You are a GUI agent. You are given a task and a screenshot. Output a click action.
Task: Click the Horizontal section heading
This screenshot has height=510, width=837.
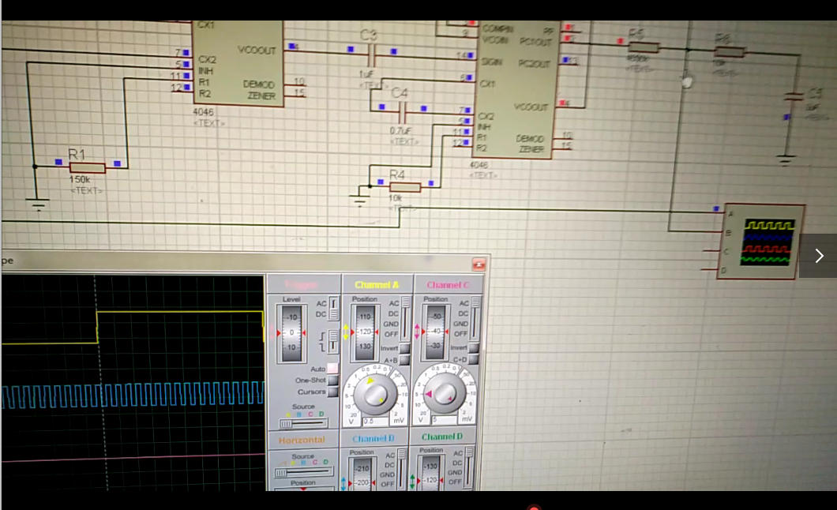(x=302, y=440)
